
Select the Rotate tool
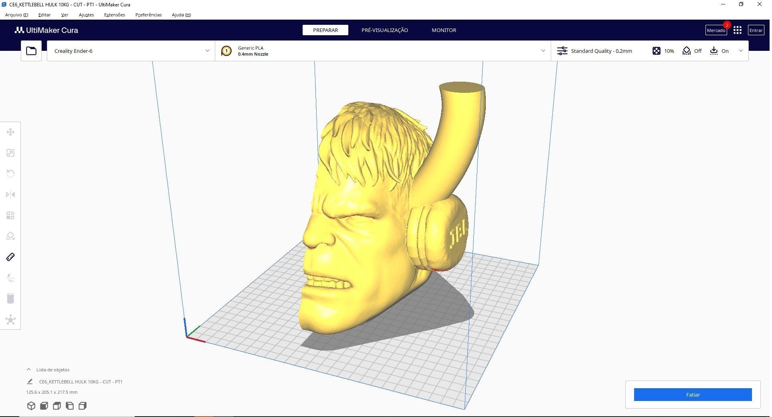coord(10,174)
